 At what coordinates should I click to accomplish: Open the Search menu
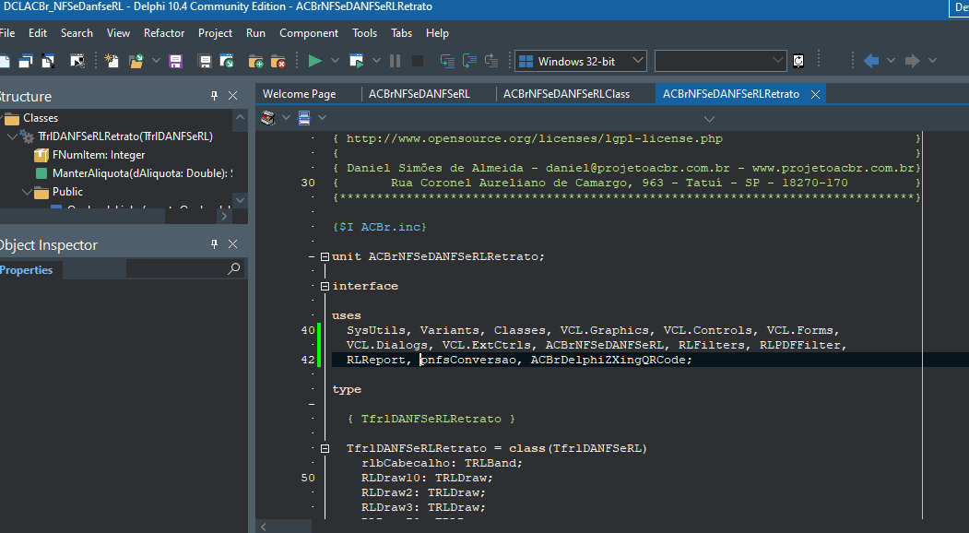click(x=77, y=33)
